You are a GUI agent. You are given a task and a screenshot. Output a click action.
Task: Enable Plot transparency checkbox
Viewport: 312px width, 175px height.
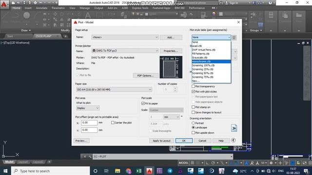point(193,87)
